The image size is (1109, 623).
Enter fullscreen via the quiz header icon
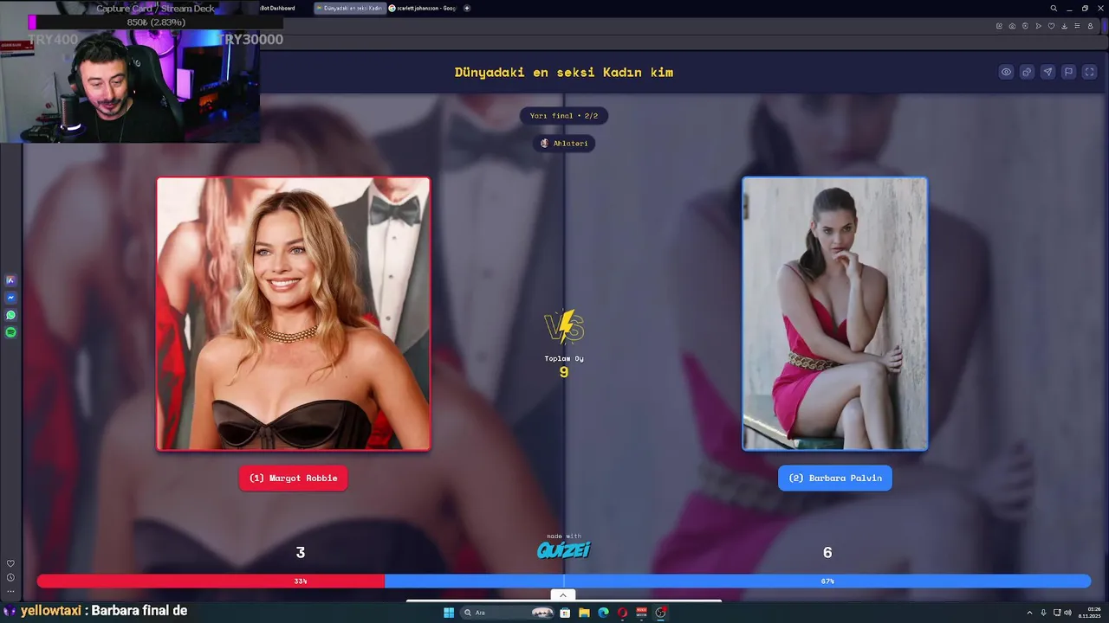[x=1089, y=72]
